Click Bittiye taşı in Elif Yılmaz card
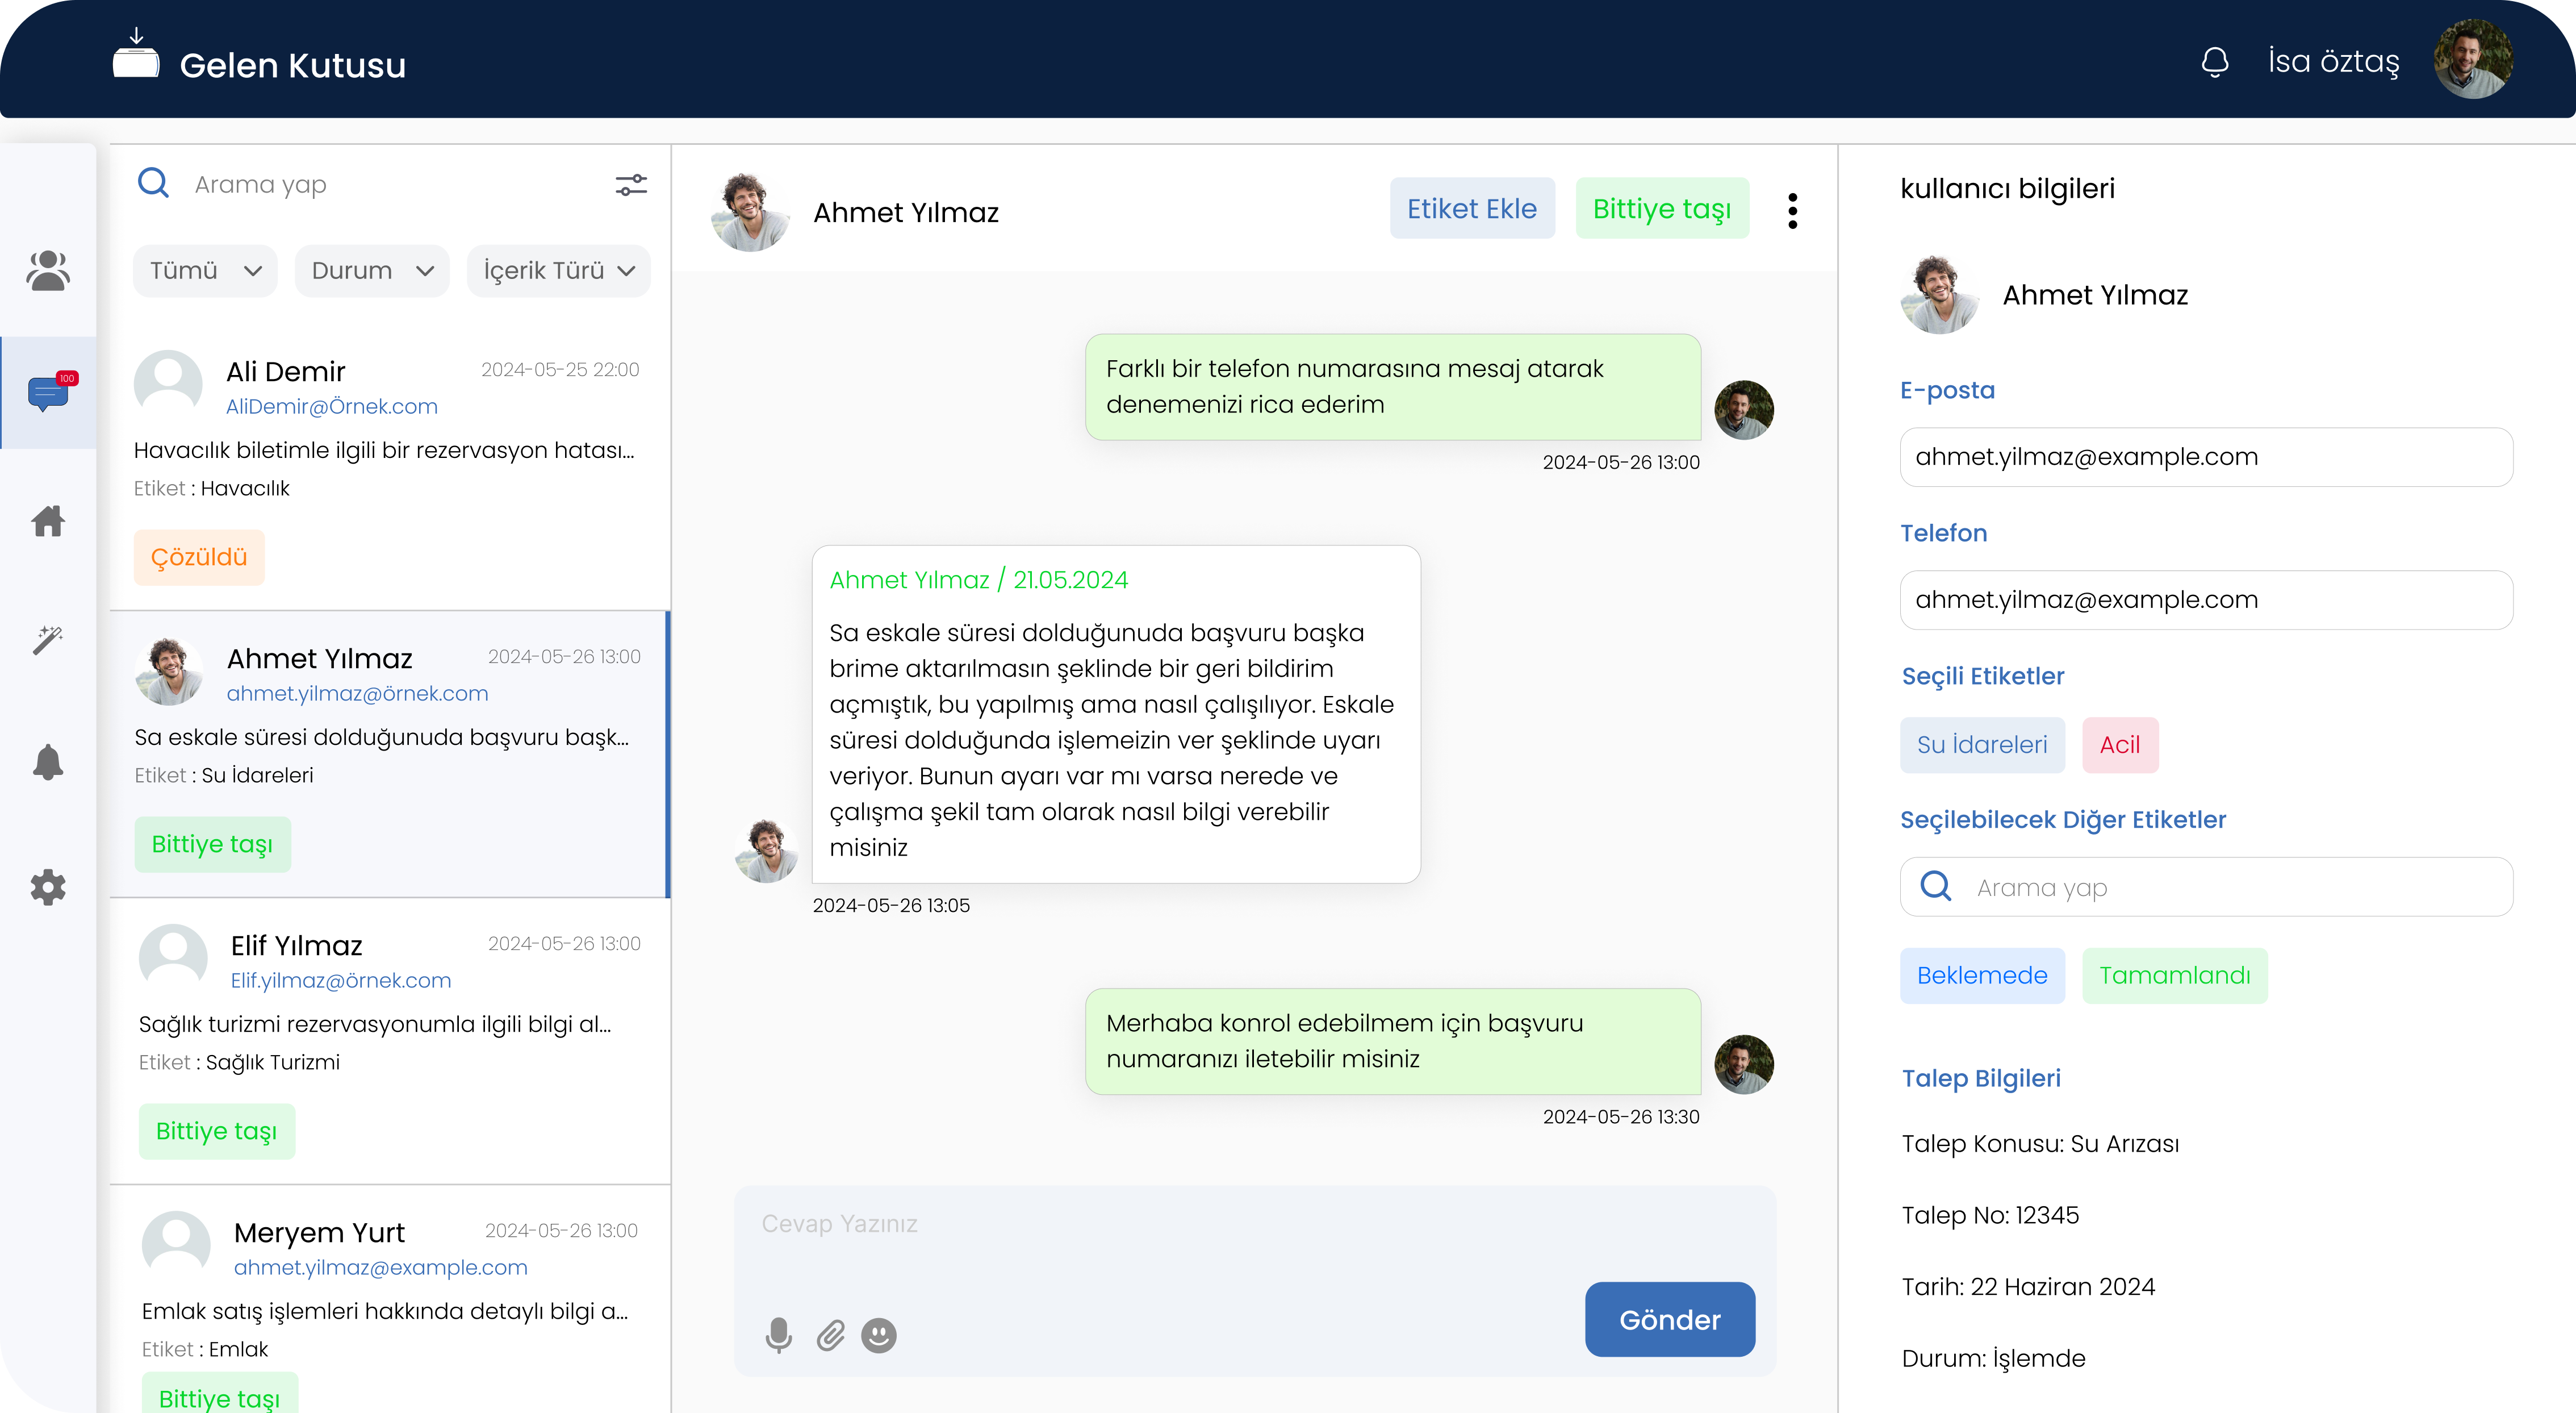Viewport: 2576px width, 1413px height. 217,1131
